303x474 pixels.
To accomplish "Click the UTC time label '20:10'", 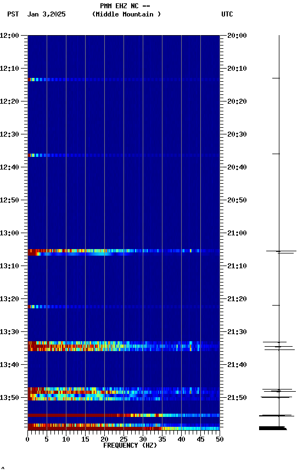I will coord(237,69).
